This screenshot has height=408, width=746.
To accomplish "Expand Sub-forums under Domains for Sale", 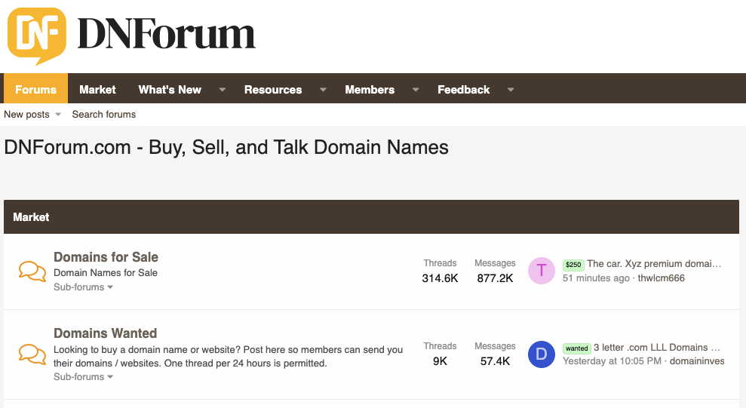I will point(83,287).
